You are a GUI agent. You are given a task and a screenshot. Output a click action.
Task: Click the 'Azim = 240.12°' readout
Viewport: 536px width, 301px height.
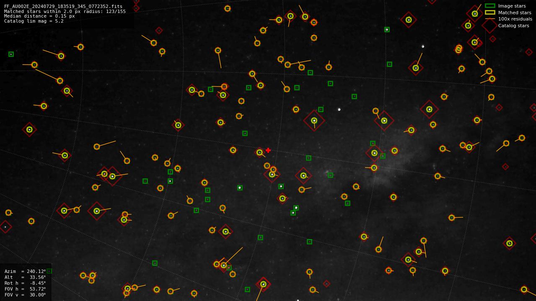point(25,271)
